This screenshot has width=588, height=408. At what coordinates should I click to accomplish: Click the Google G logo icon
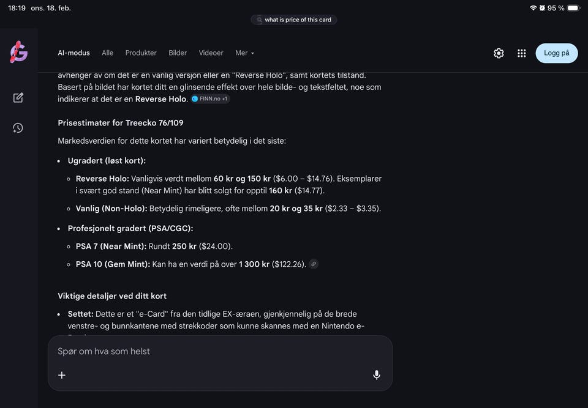(x=18, y=53)
